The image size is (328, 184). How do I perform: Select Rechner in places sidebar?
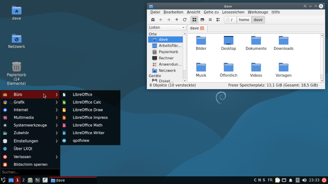click(x=165, y=58)
